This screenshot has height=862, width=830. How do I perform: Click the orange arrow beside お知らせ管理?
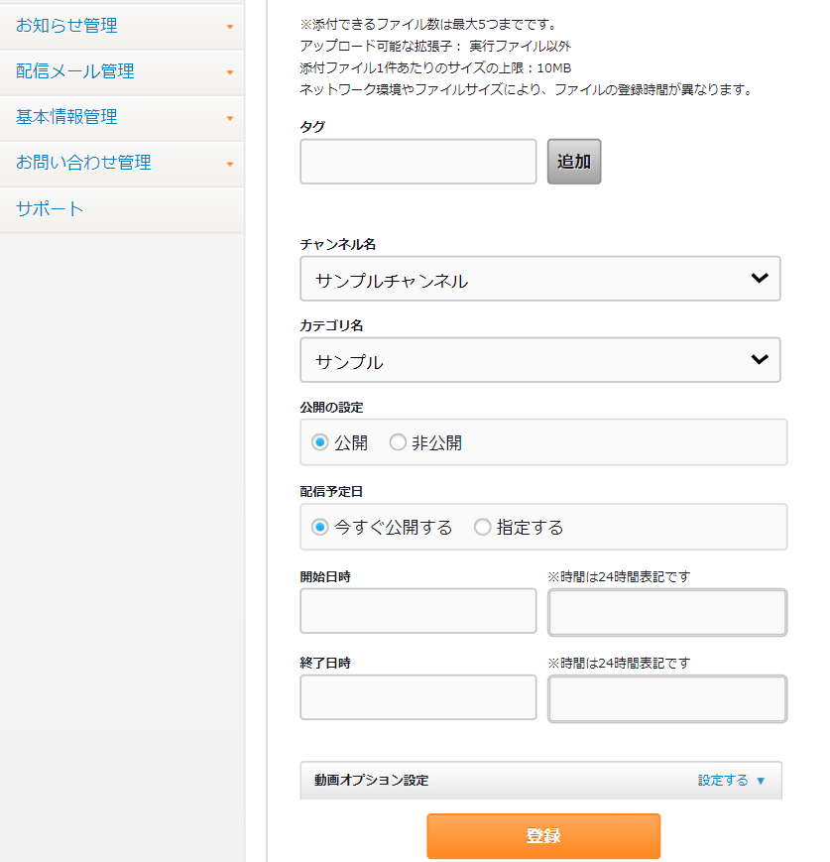[230, 27]
